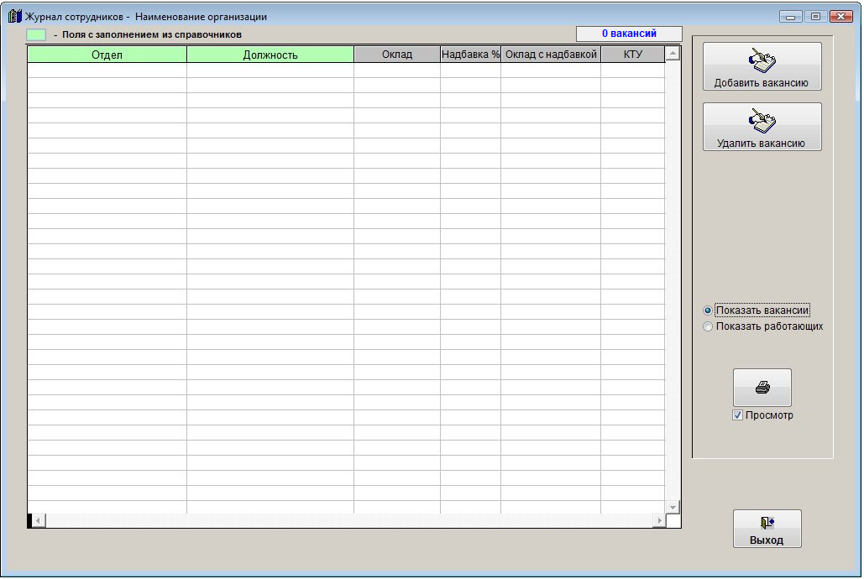This screenshot has height=579, width=864.
Task: Click the Выход exit button
Action: click(x=767, y=529)
